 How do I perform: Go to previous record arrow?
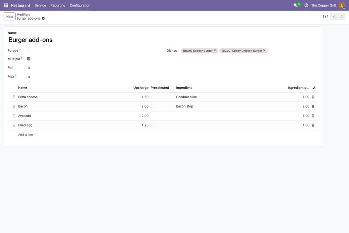[334, 16]
